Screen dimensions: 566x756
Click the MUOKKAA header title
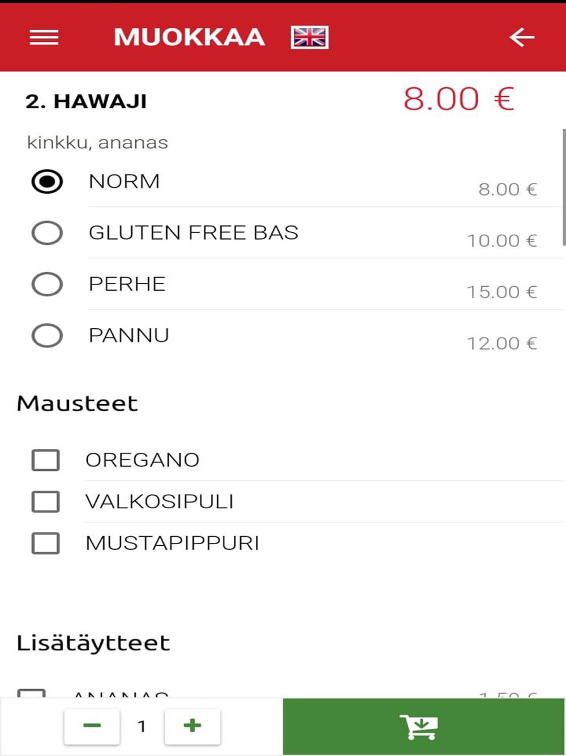190,37
